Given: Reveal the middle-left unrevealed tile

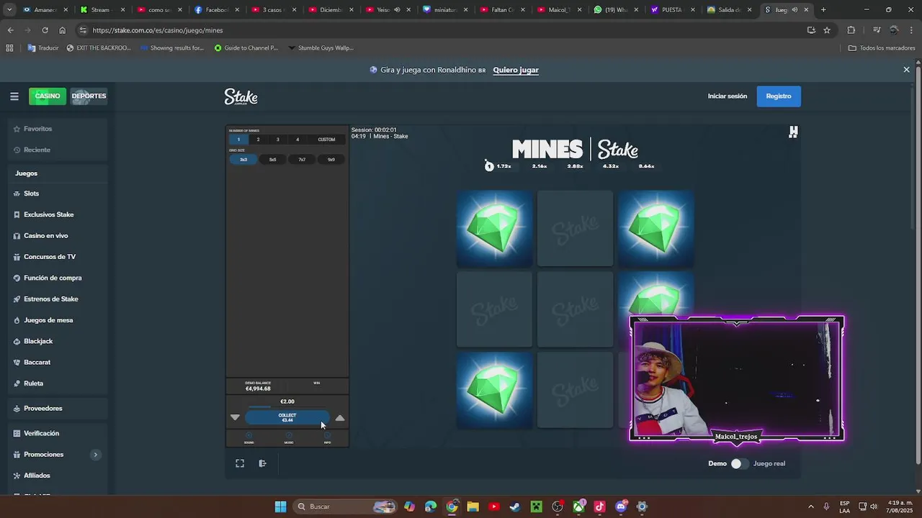Looking at the screenshot, I should [494, 309].
